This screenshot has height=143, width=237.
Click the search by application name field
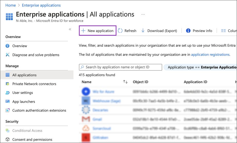click(121, 67)
